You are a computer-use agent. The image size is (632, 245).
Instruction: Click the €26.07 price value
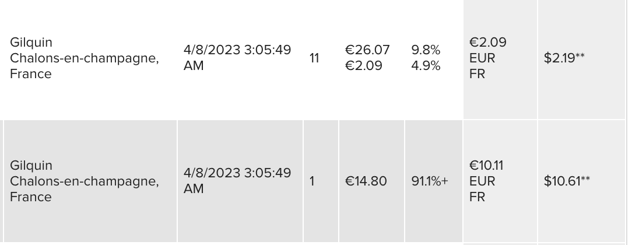pos(367,50)
